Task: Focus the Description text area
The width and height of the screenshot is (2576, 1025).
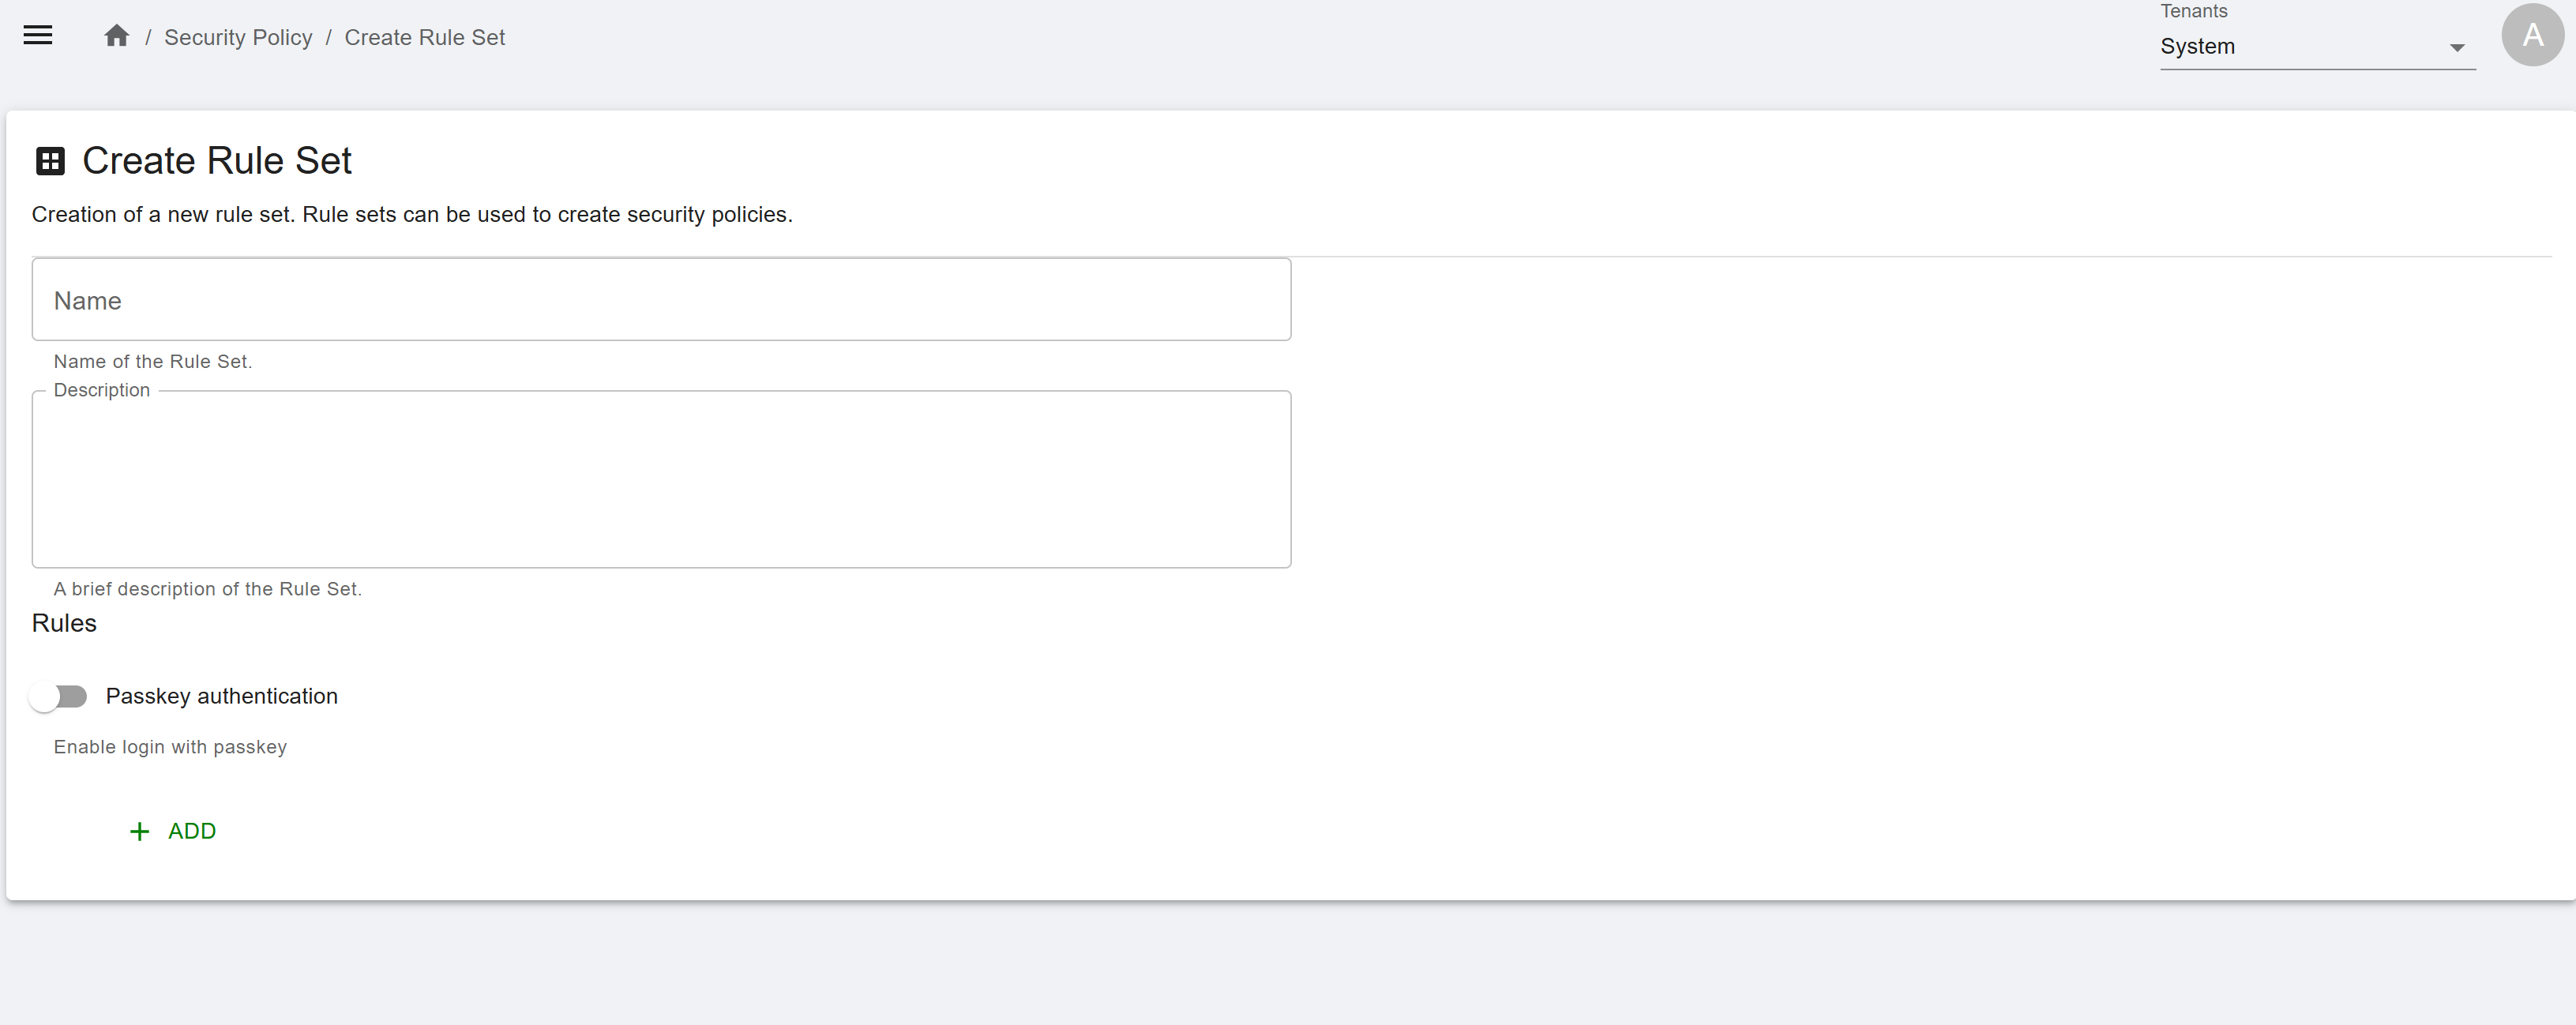Action: [661, 479]
